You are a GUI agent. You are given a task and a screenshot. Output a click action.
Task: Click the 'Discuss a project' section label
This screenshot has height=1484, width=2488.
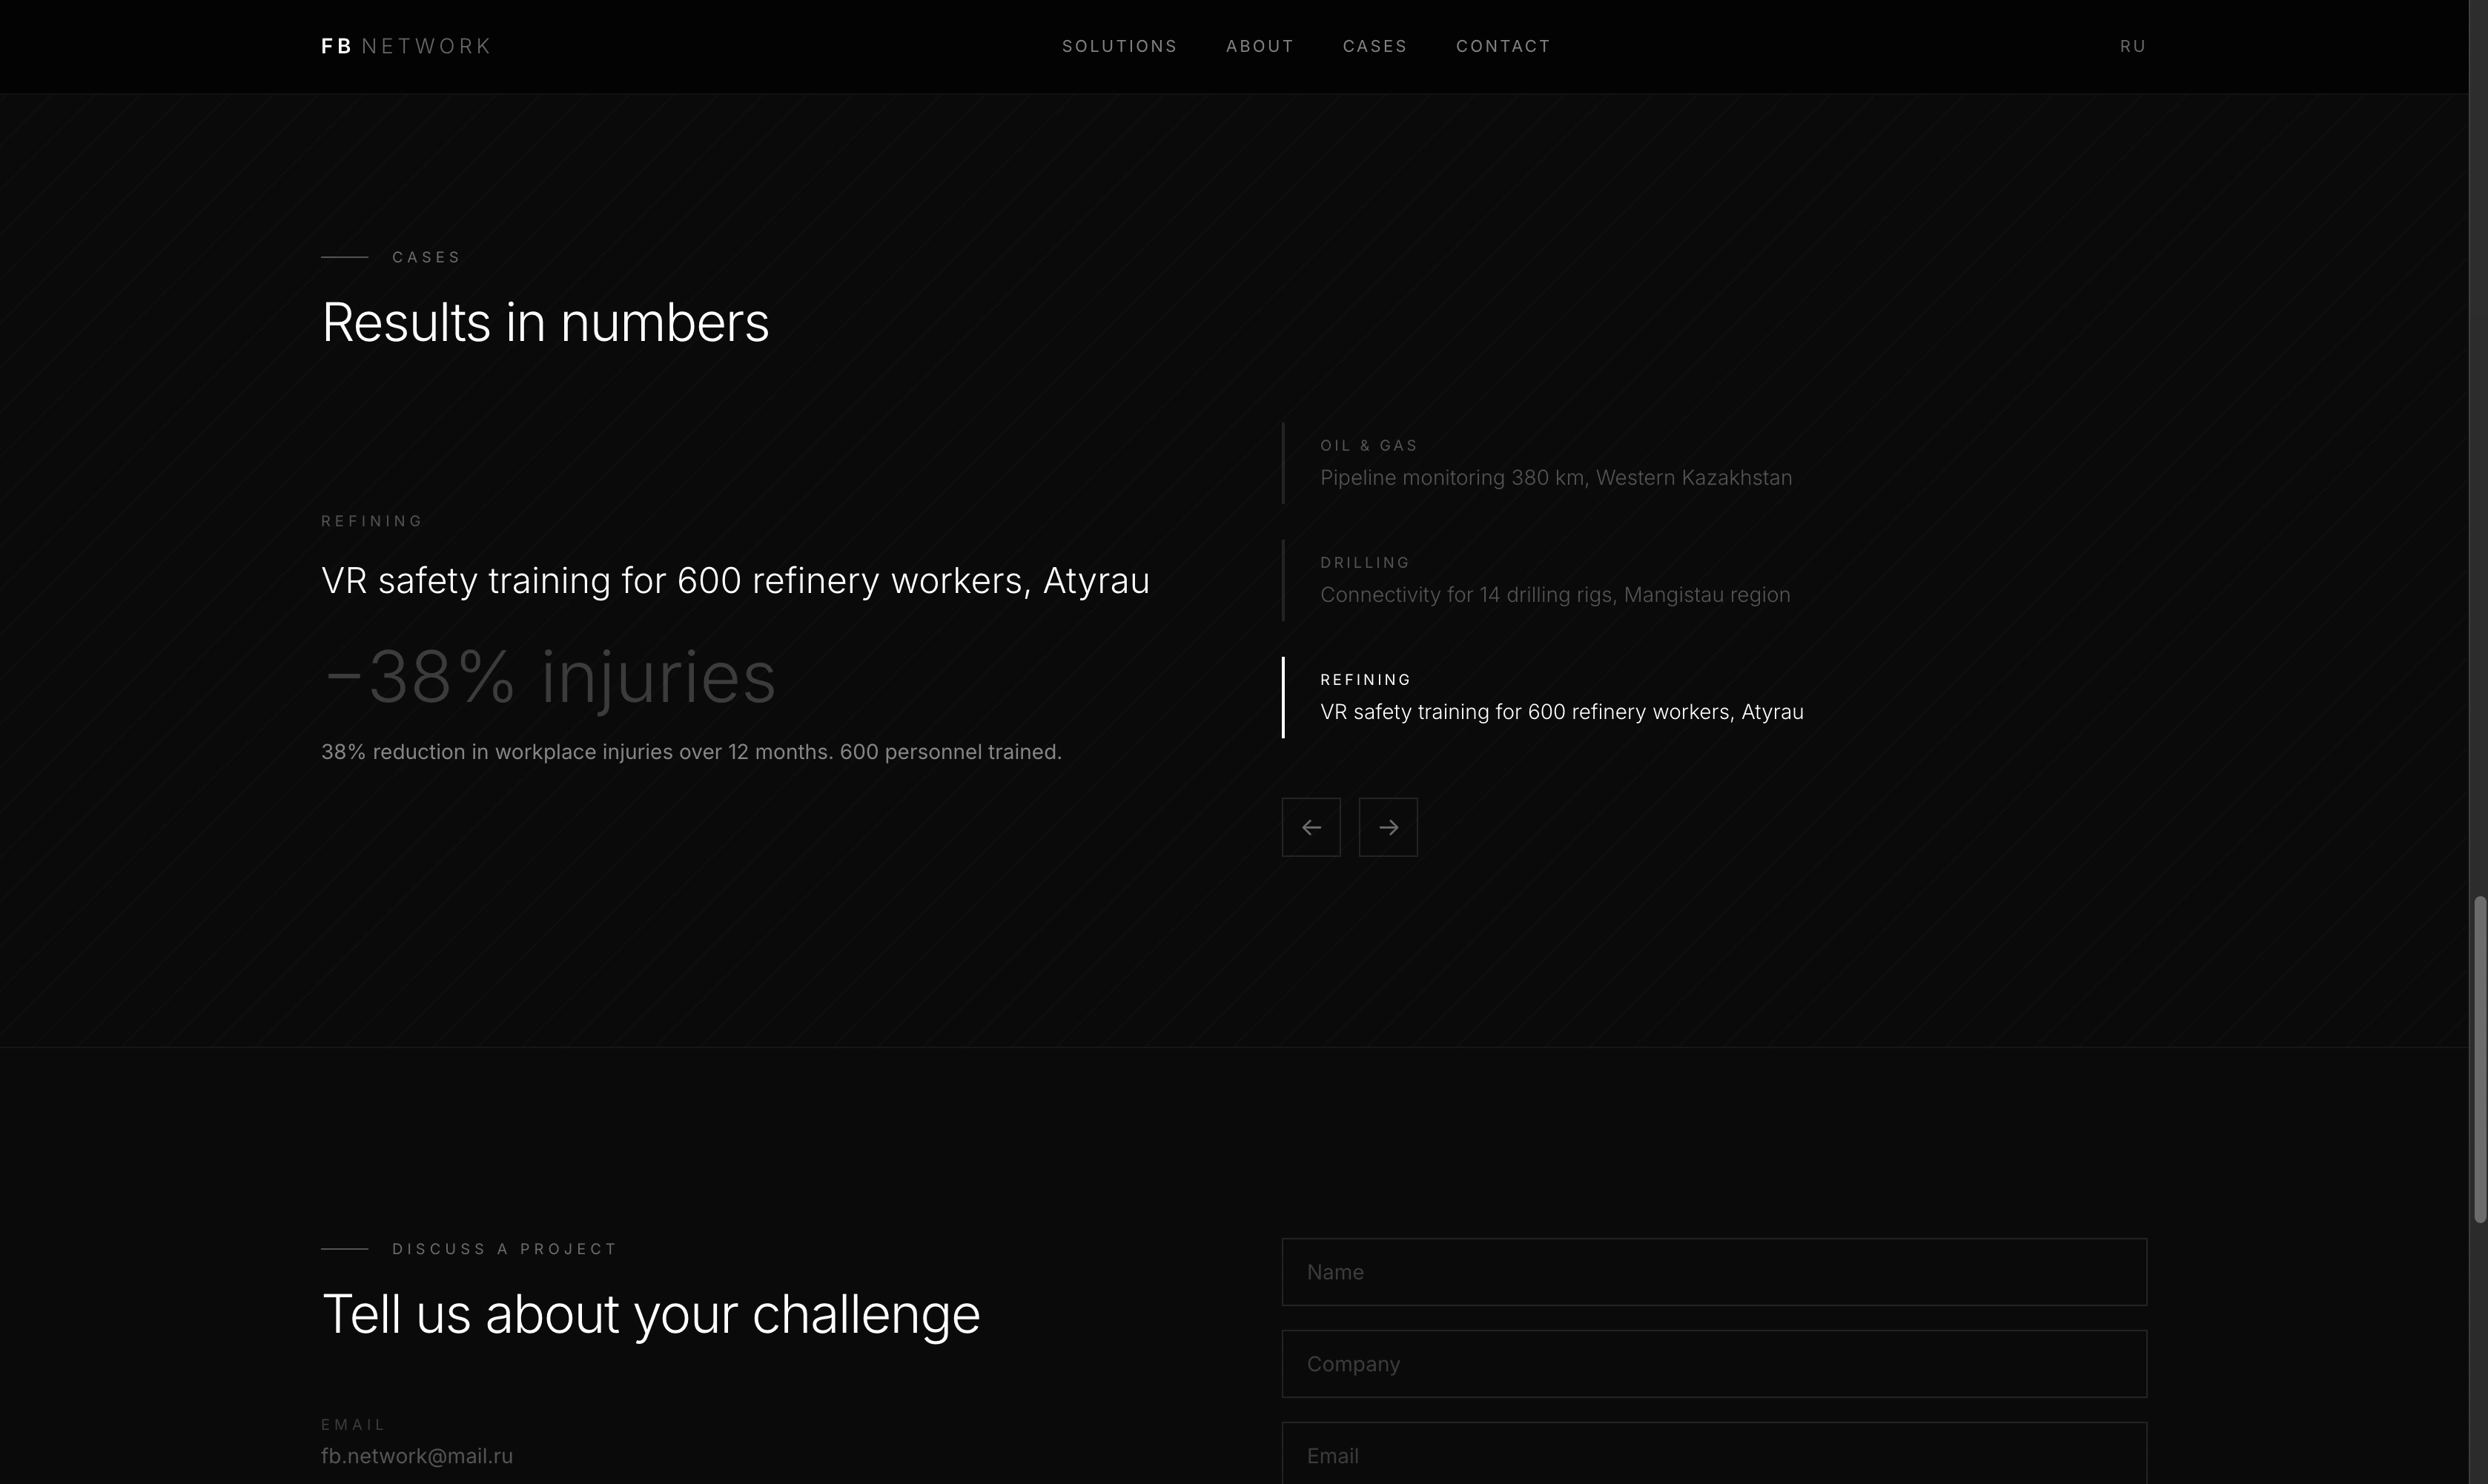(x=505, y=1249)
